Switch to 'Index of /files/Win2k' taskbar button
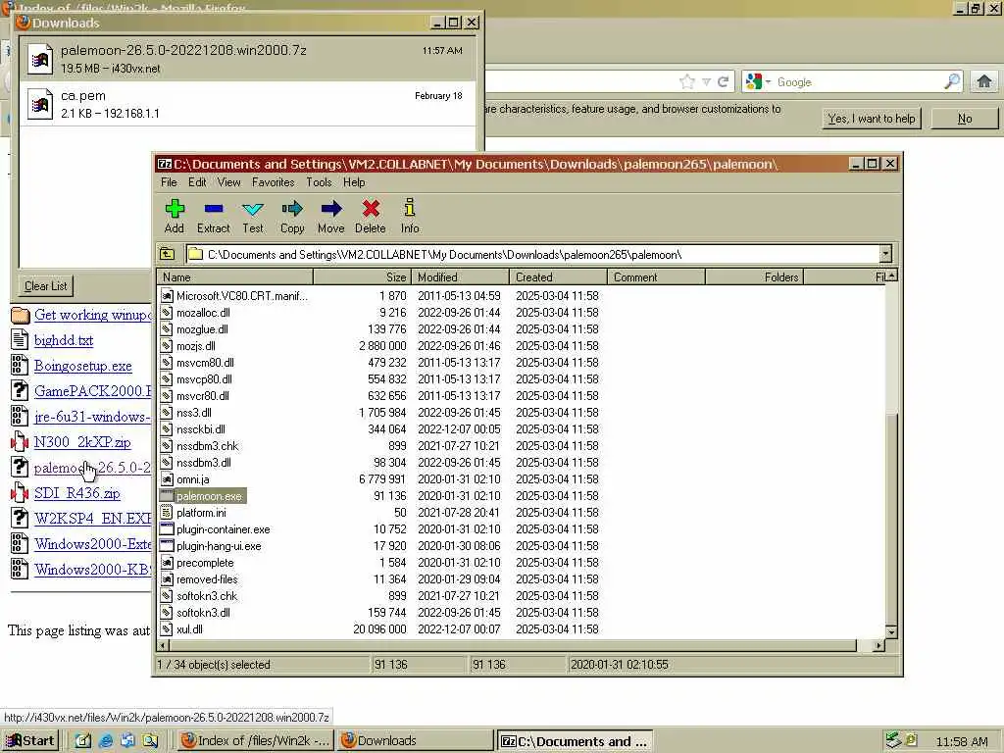 255,741
